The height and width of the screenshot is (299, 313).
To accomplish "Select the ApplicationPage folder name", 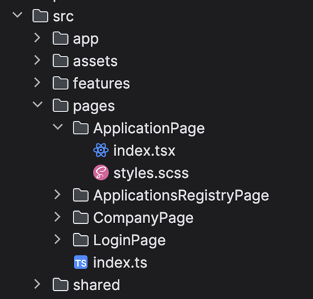I will click(149, 129).
